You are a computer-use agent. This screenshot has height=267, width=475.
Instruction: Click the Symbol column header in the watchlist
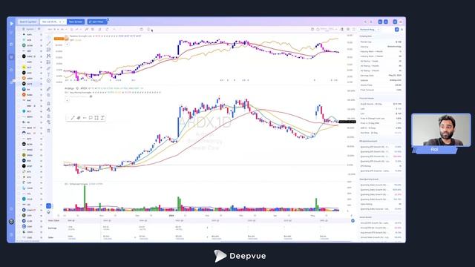[30, 29]
